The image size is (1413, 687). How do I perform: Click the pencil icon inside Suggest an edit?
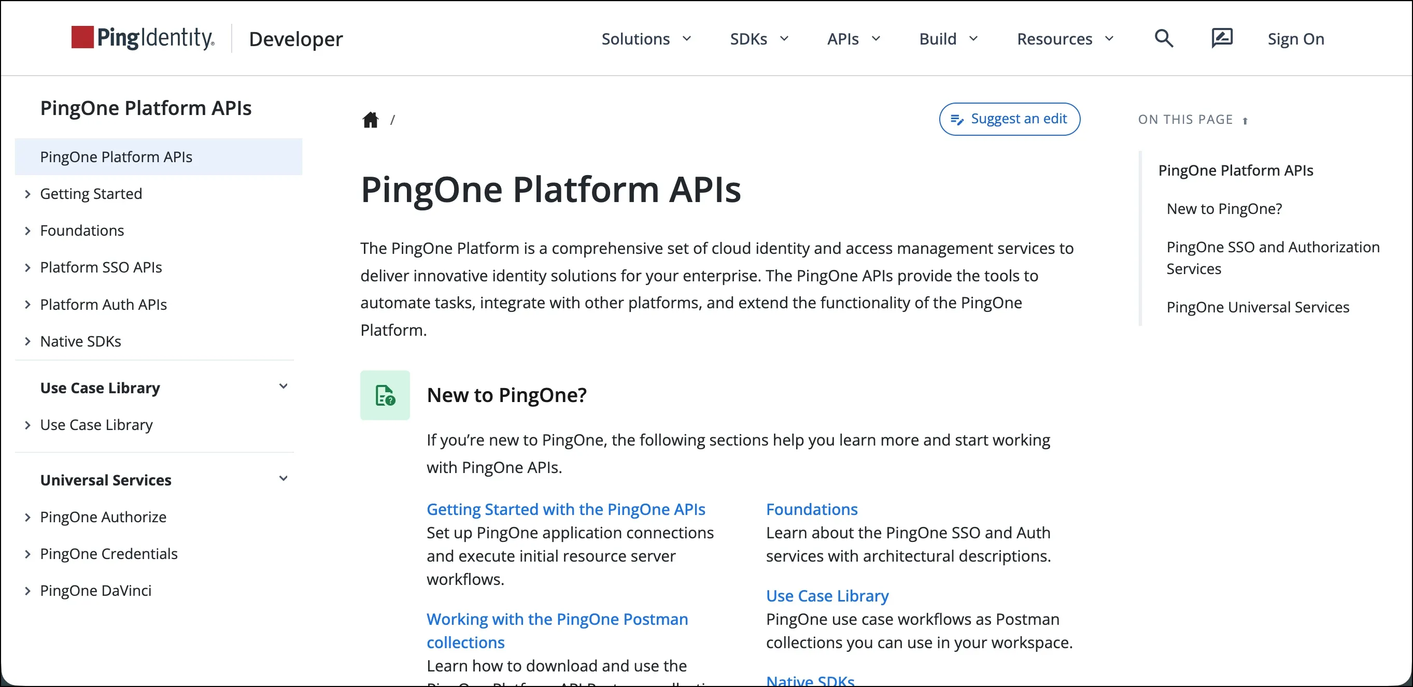958,119
